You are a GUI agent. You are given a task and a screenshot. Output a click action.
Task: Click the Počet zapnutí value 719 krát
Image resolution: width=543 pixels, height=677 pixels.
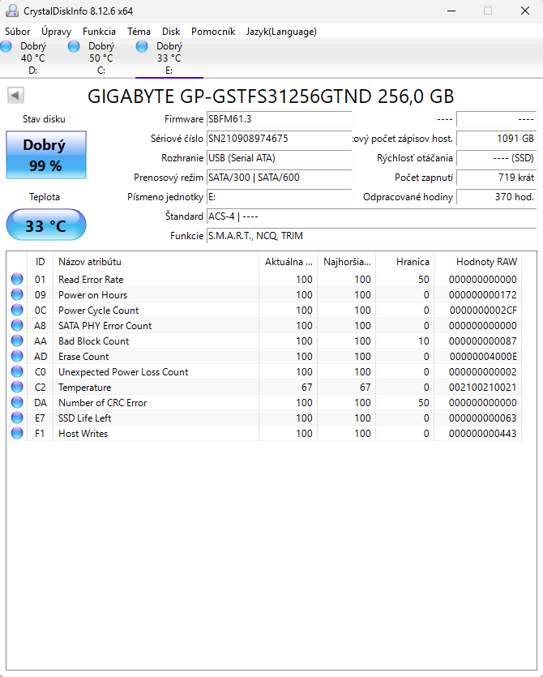[x=496, y=178]
